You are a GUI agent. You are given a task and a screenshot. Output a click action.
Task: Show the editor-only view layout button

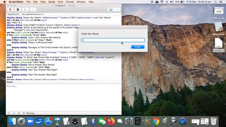coord(111,10)
